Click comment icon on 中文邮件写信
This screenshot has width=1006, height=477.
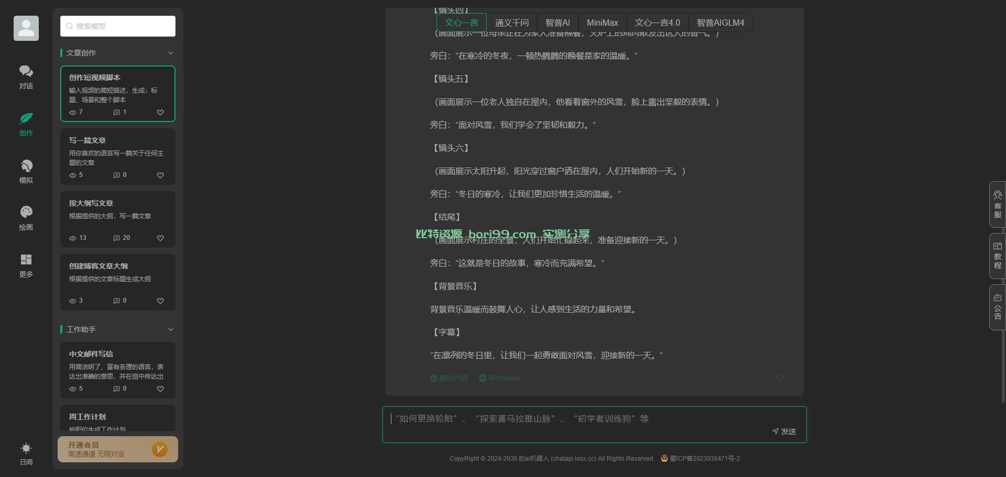pos(117,389)
